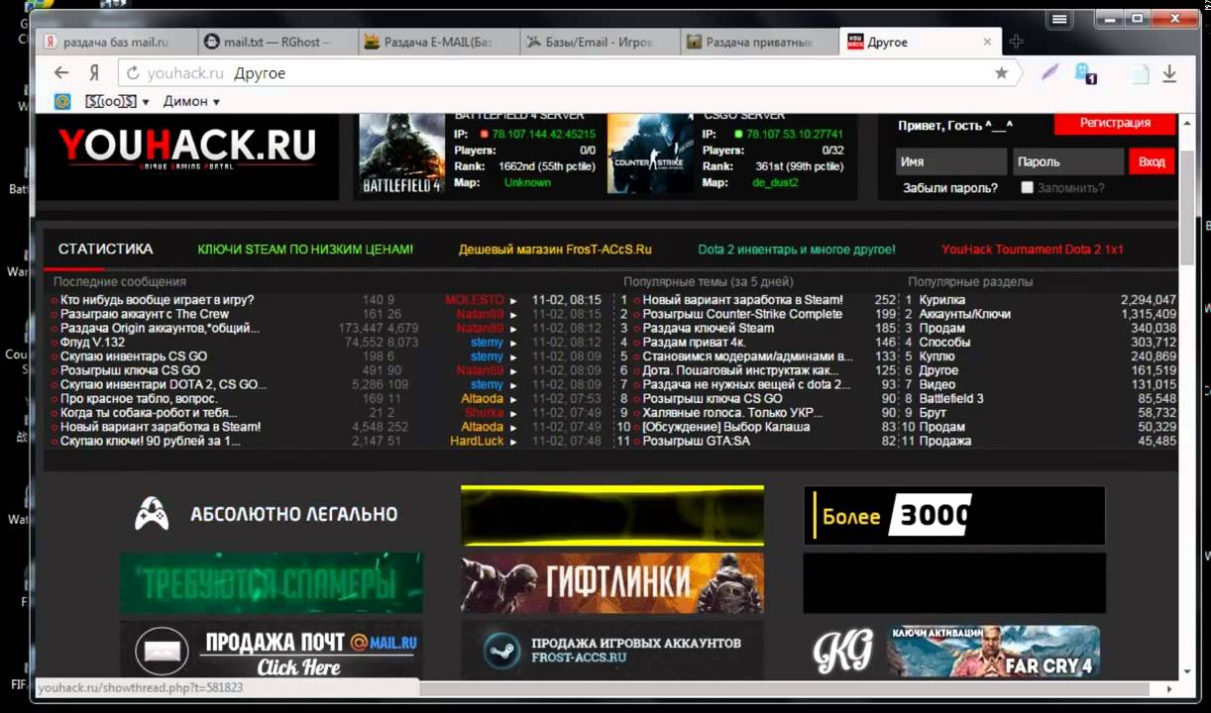Open Дешевый магазин FrosT-ACcS.Ru link
The height and width of the screenshot is (713, 1211).
tap(555, 250)
